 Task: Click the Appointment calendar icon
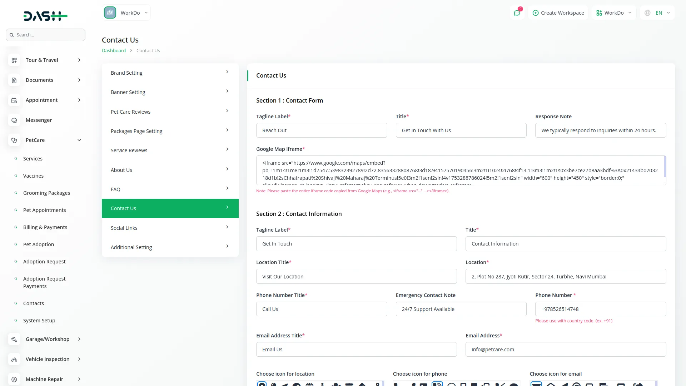[14, 100]
